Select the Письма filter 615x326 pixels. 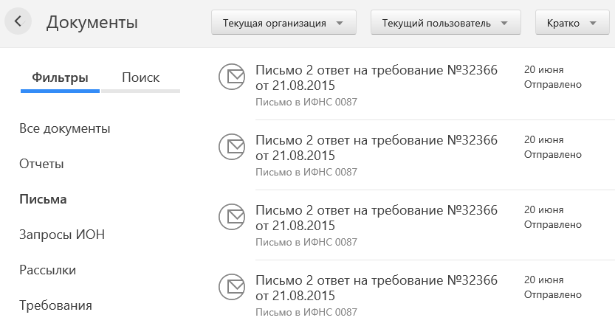(x=43, y=199)
